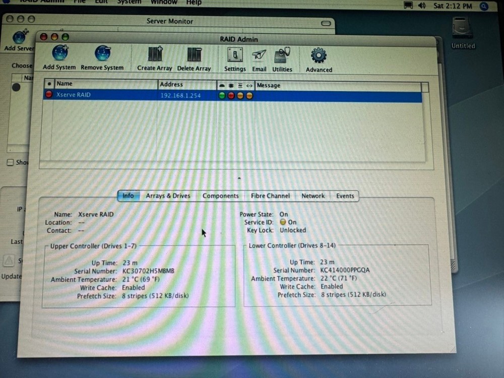Click the red status indicator of Xserve RAID row
This screenshot has width=504, height=378.
click(48, 94)
